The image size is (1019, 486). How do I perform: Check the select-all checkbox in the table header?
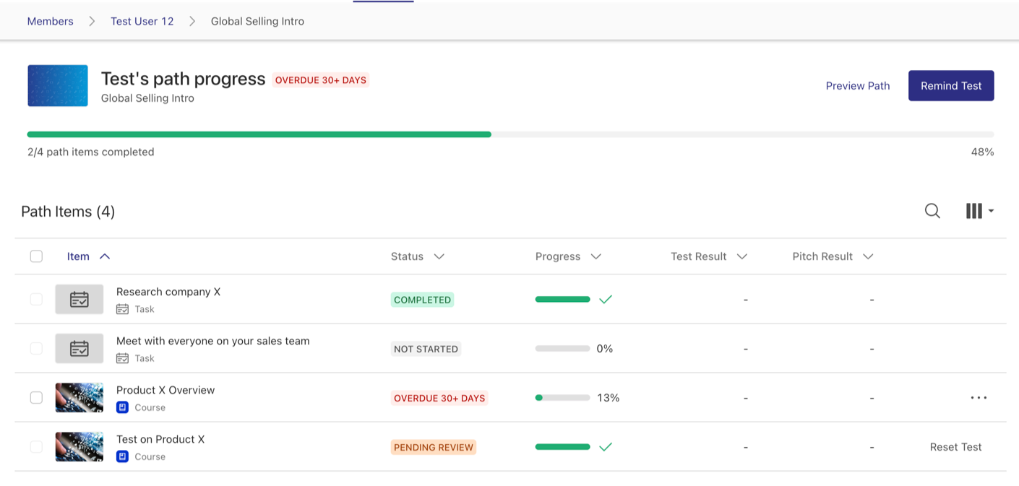tap(36, 256)
